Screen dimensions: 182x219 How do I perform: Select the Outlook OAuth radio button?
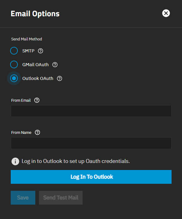click(x=14, y=78)
